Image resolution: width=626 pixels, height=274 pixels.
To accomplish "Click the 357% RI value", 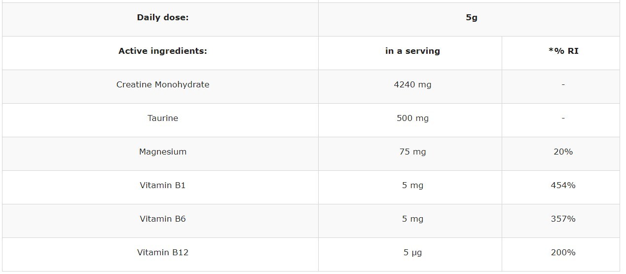I will [x=563, y=219].
